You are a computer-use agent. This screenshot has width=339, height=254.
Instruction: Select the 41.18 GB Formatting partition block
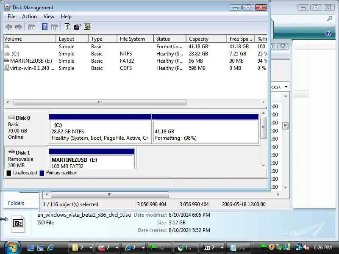(x=205, y=129)
